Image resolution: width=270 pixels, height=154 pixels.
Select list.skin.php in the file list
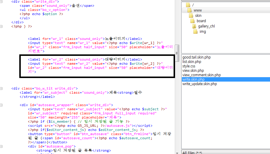point(192,62)
